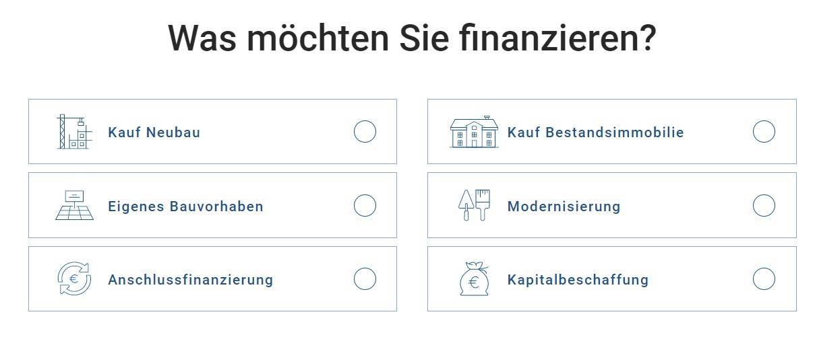
Task: Click the house icon for Kauf Bestandsimmobilie
Action: 474,132
